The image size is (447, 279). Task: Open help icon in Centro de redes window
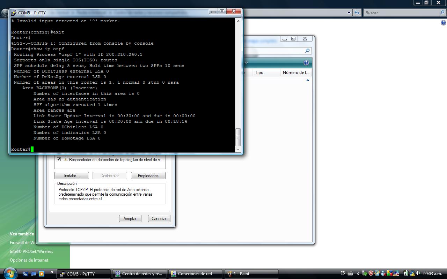[x=444, y=23]
